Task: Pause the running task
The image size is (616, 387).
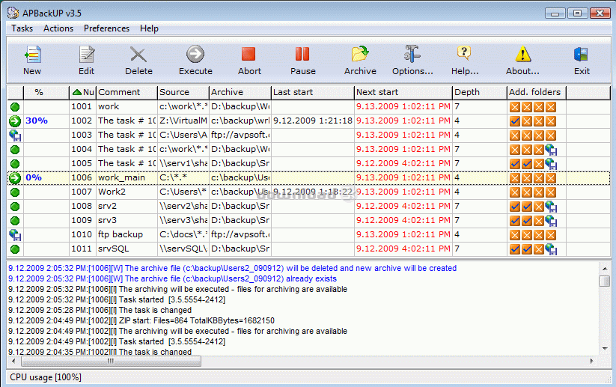Action: tap(302, 54)
